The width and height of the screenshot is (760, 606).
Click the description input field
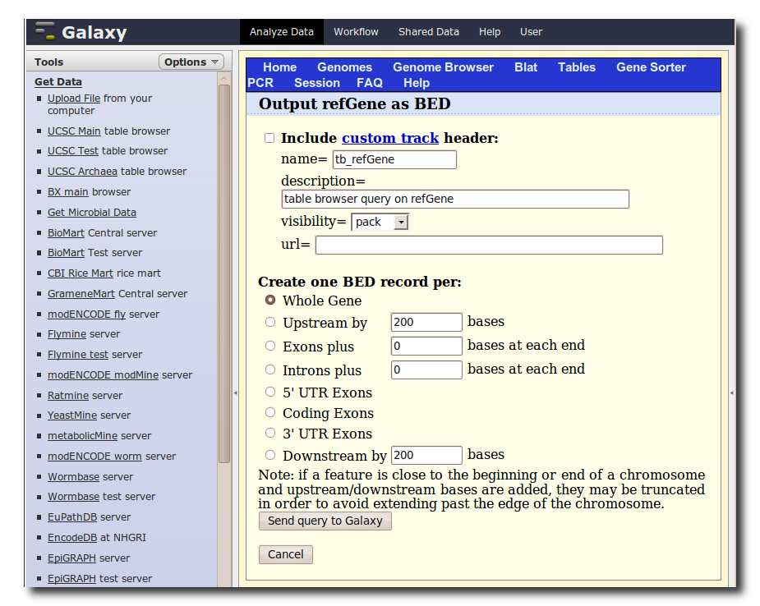pos(455,199)
